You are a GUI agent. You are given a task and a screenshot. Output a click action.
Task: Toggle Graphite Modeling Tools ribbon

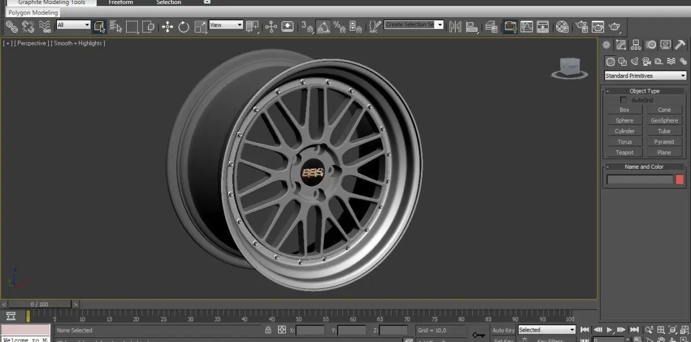point(510,26)
